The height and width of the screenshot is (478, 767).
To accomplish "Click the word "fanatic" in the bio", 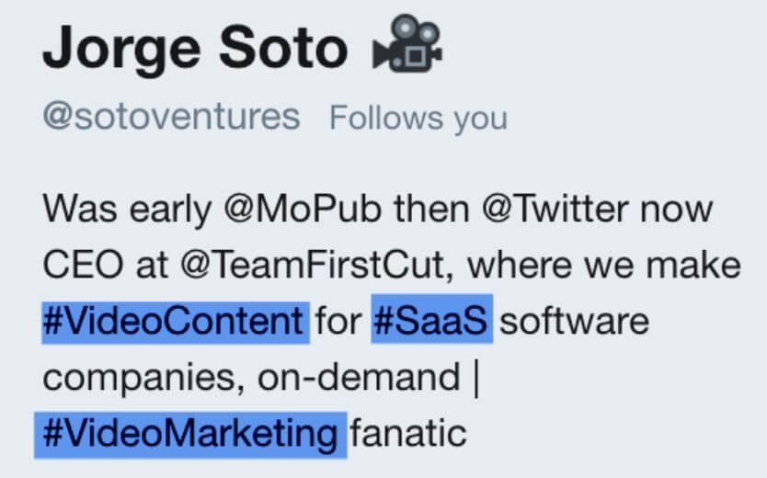I will pyautogui.click(x=408, y=434).
